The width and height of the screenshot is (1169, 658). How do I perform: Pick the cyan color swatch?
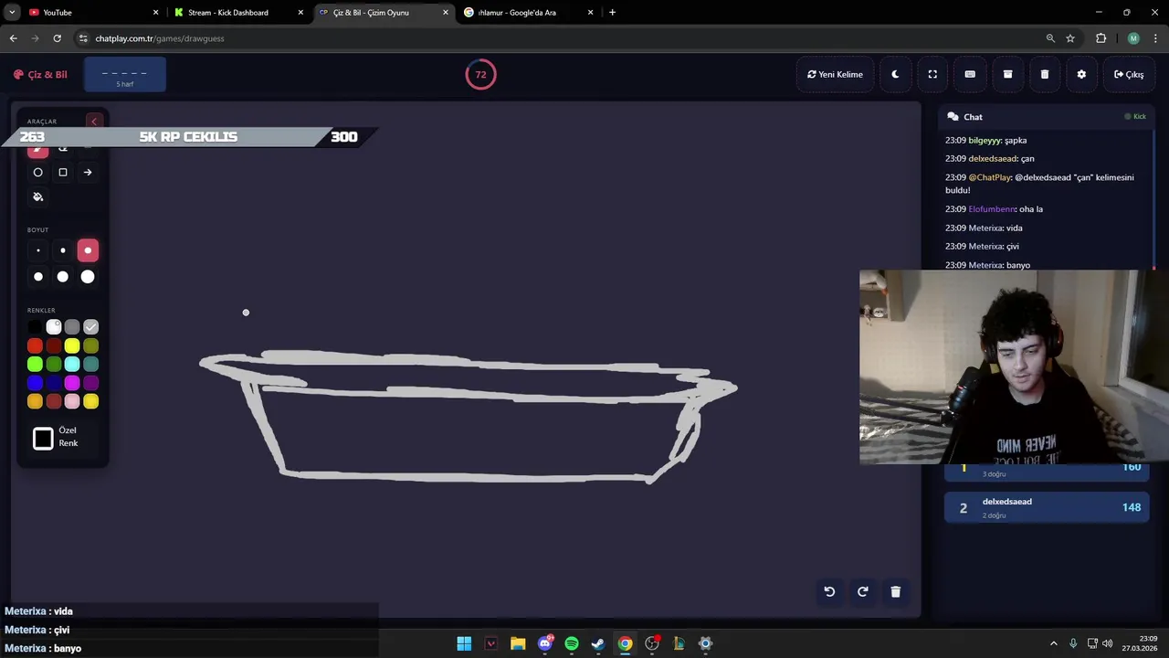point(72,365)
